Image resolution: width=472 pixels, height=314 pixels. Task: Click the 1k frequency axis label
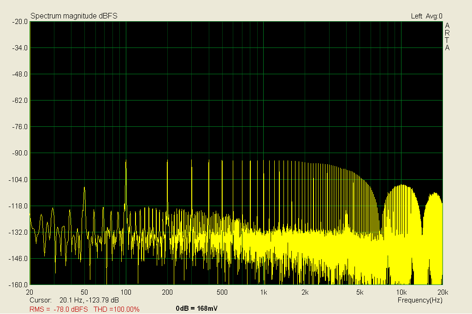pos(263,292)
